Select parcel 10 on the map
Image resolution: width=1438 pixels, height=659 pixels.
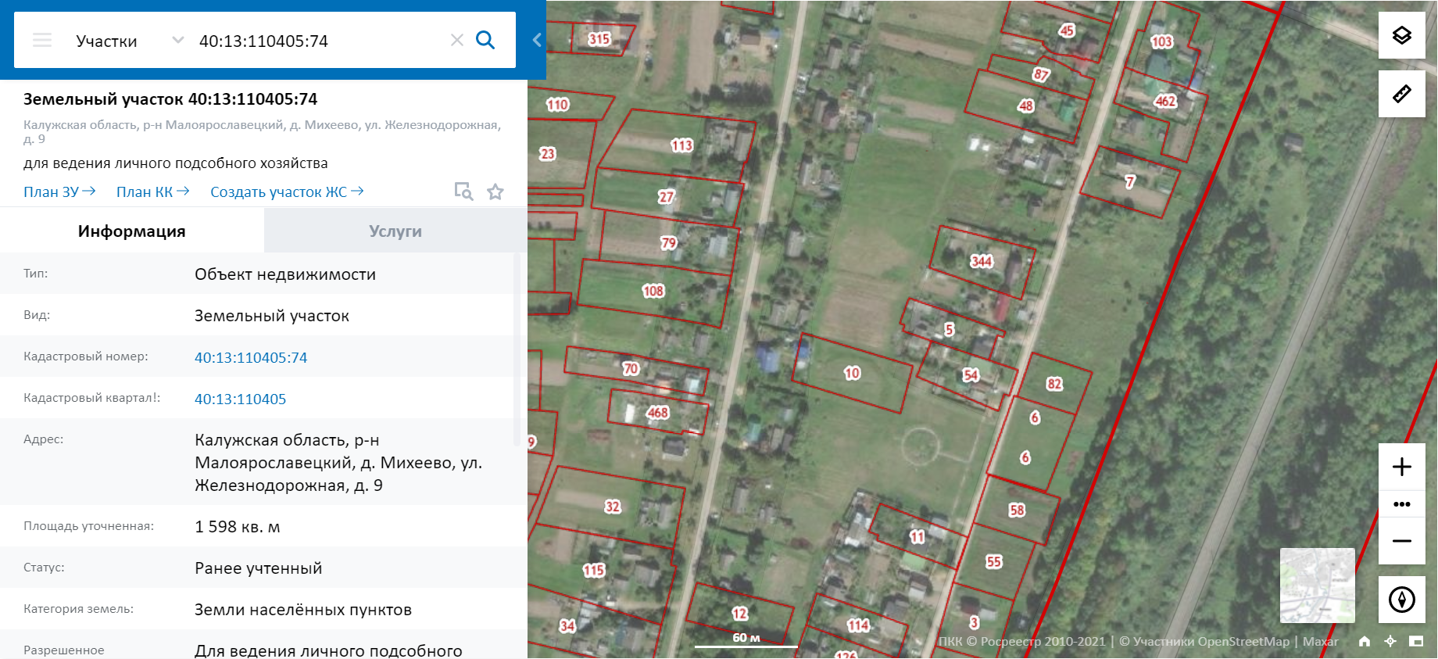click(852, 373)
